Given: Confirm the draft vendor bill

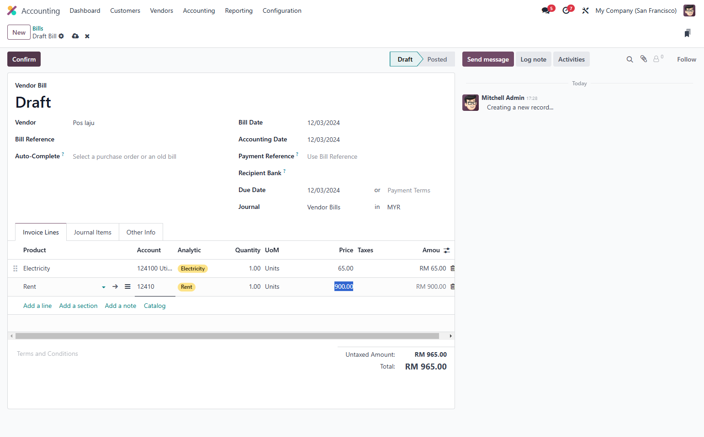Looking at the screenshot, I should point(24,59).
